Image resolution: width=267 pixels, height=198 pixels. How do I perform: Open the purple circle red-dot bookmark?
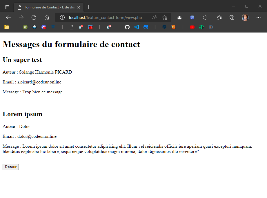click(44, 27)
